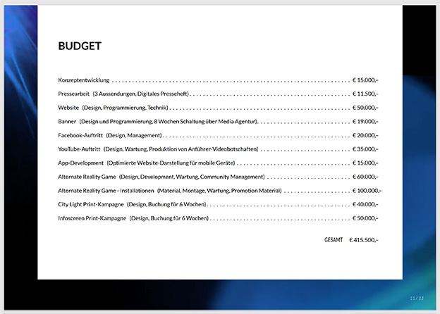Click the Pressearbeit budget entry label

pyautogui.click(x=74, y=94)
